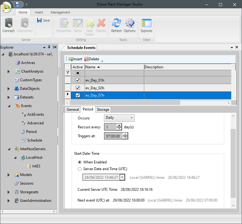Expand the ChartAnalysis tree node
The image size is (242, 224).
click(x=9, y=71)
